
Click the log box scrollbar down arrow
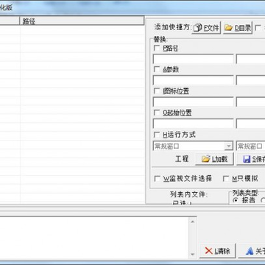(x=193, y=254)
